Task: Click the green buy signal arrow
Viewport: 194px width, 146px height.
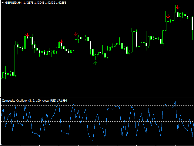Action: 95,63
